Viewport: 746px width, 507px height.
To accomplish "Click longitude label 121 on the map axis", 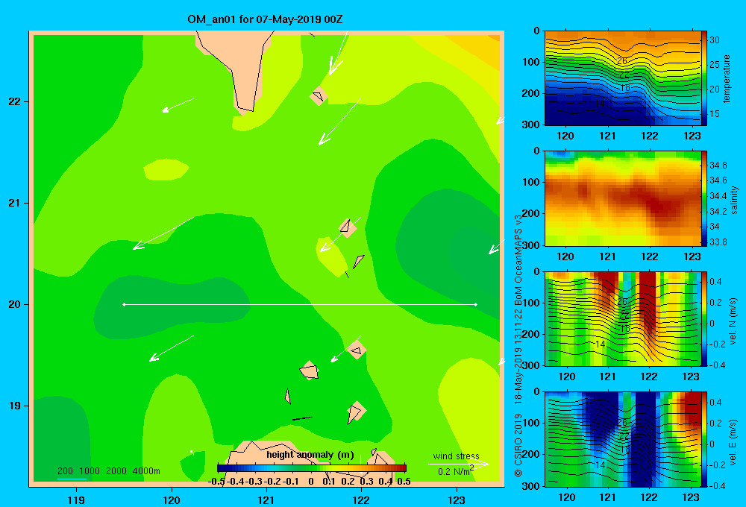I will (266, 500).
